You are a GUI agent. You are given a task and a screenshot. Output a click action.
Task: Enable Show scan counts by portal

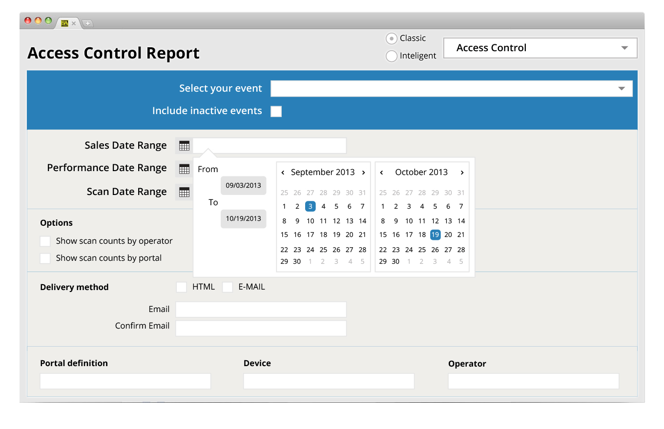(x=45, y=258)
